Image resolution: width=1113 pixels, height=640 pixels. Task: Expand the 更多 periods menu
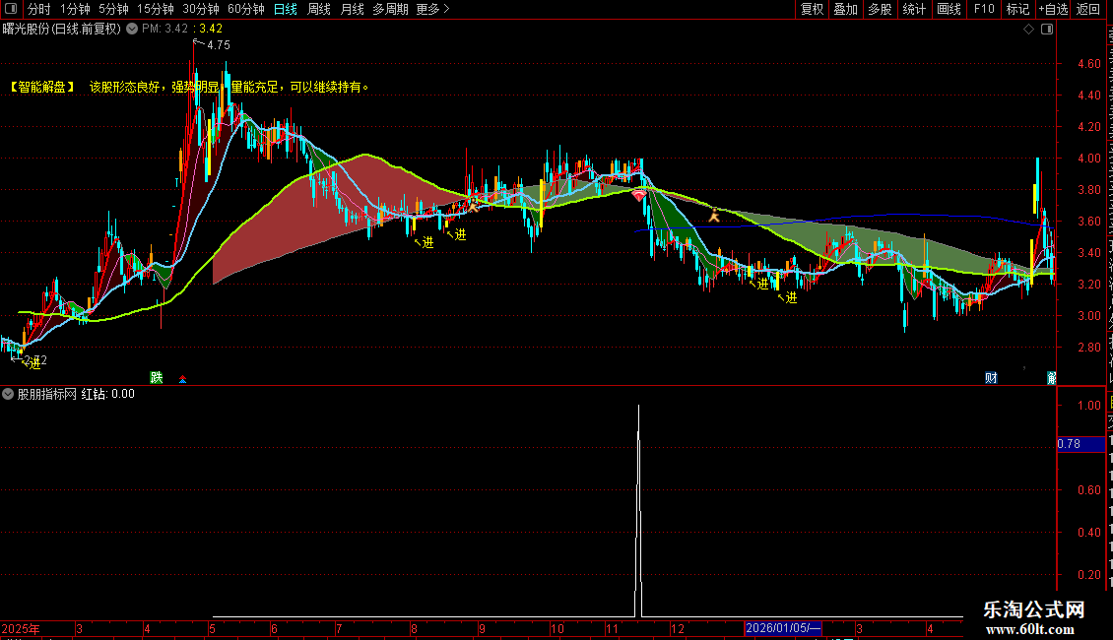(432, 9)
